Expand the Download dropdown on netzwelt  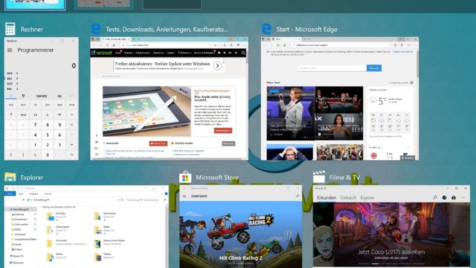click(159, 53)
